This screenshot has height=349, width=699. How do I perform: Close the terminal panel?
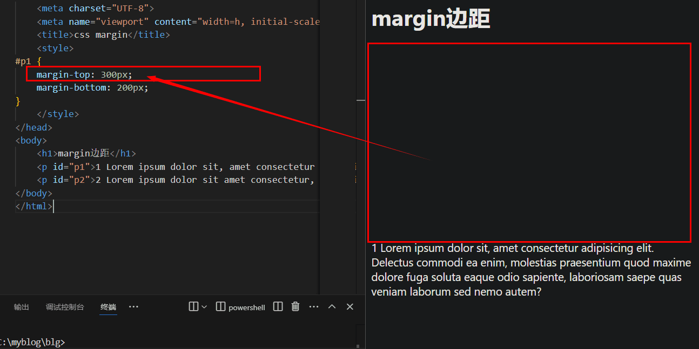tap(350, 307)
